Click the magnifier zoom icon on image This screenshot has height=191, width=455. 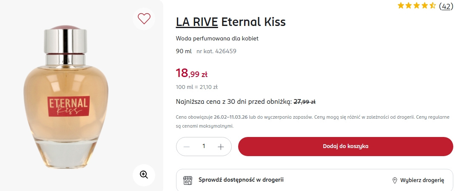click(x=144, y=174)
